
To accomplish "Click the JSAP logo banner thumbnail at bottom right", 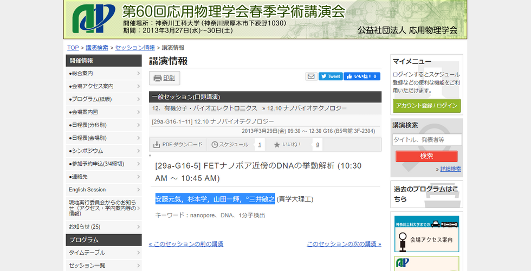I will [427, 263].
